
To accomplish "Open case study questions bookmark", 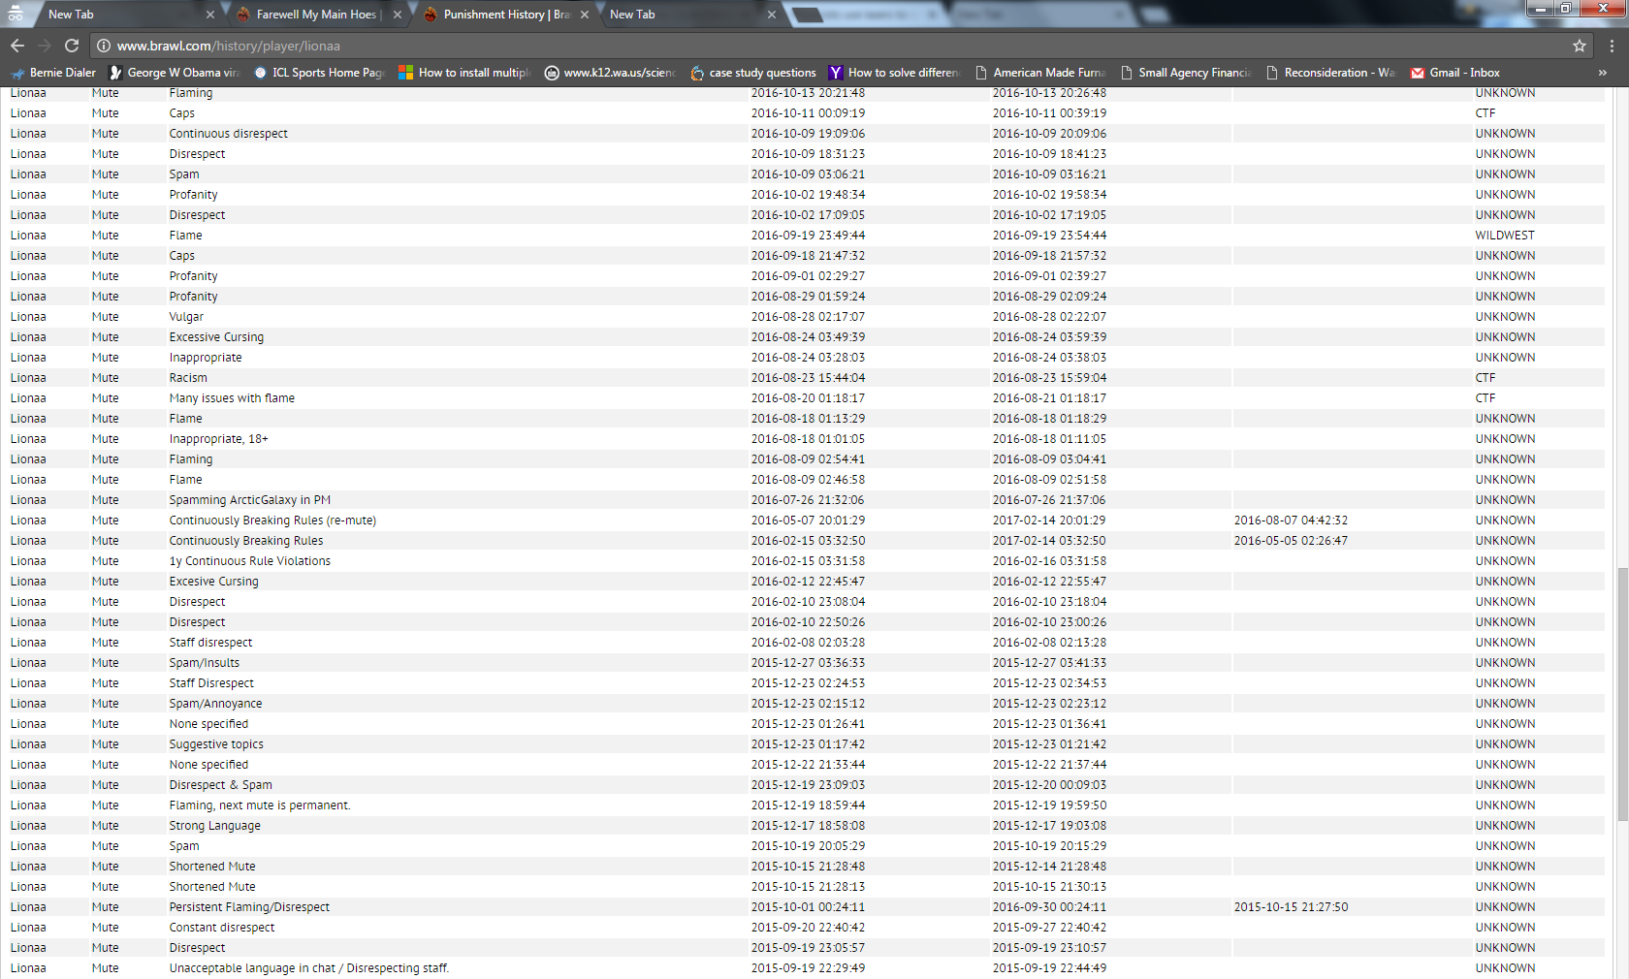I will click(753, 73).
